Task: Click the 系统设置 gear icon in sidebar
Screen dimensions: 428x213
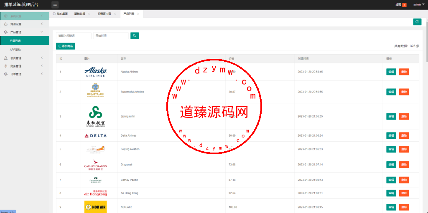Action: pos(6,16)
